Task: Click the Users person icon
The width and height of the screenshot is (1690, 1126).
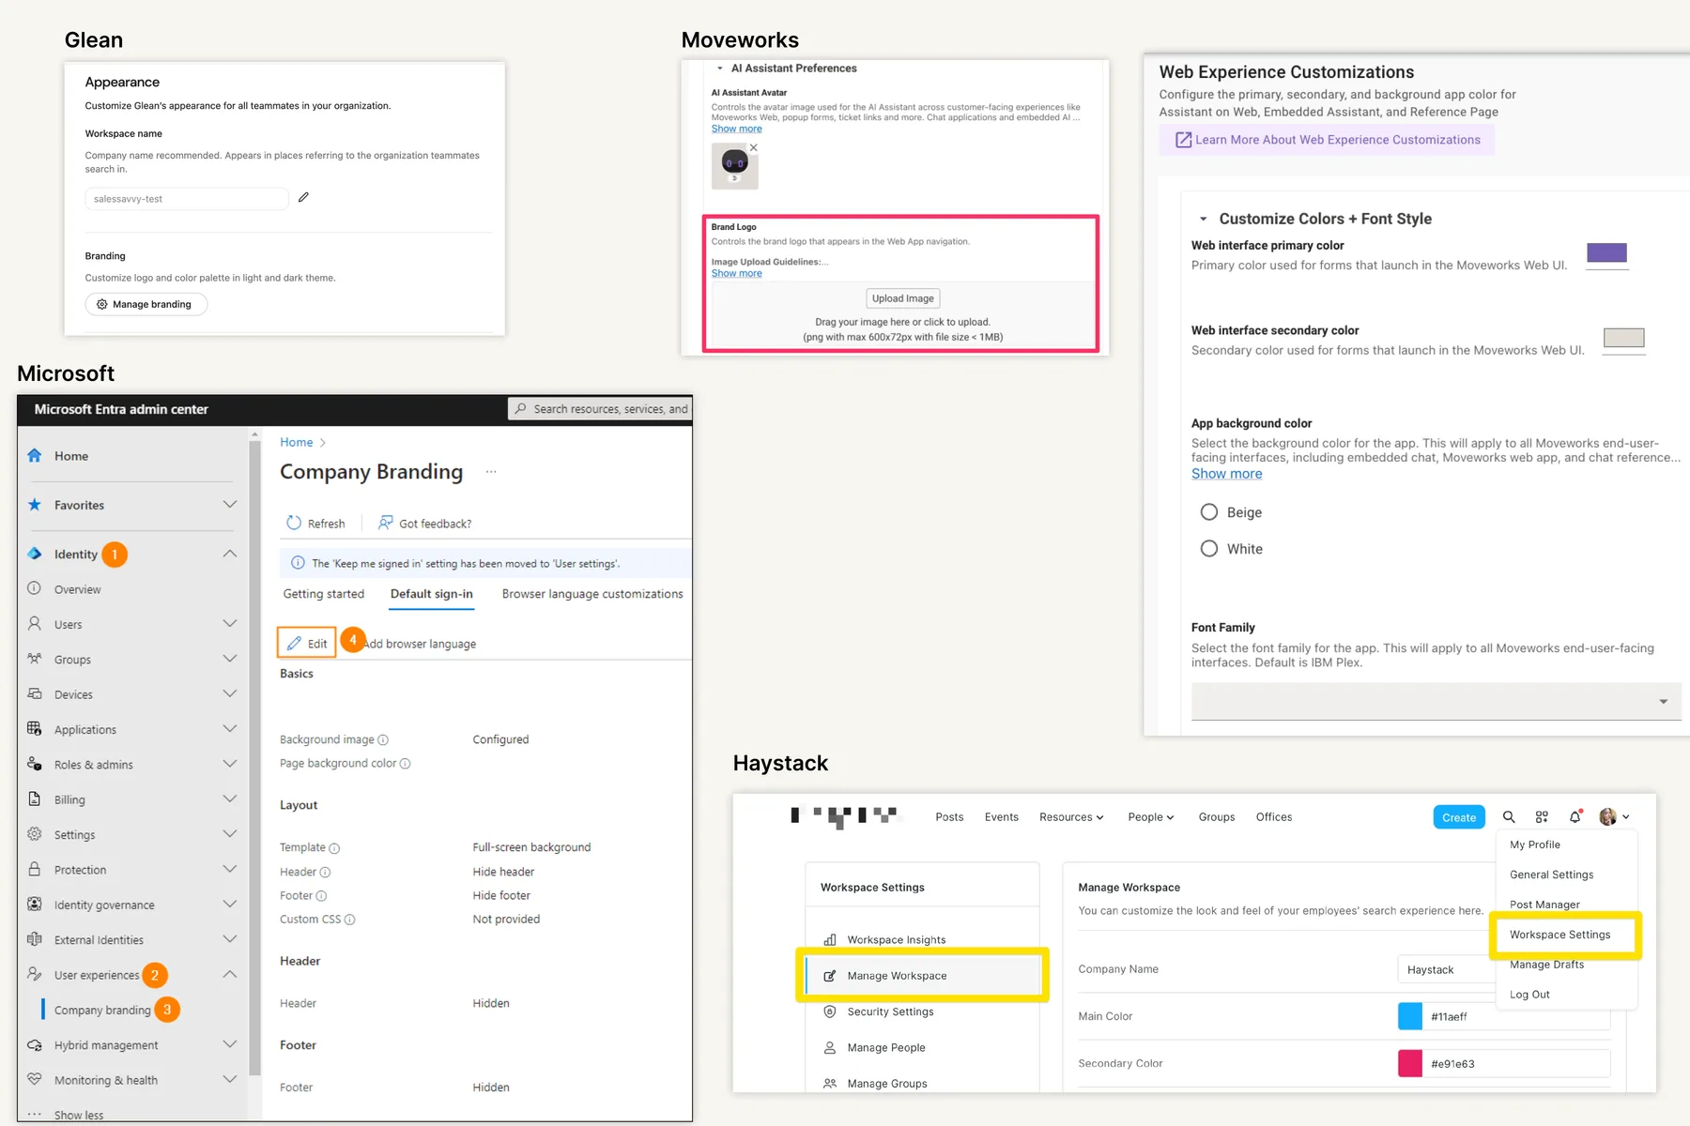Action: pos(35,623)
